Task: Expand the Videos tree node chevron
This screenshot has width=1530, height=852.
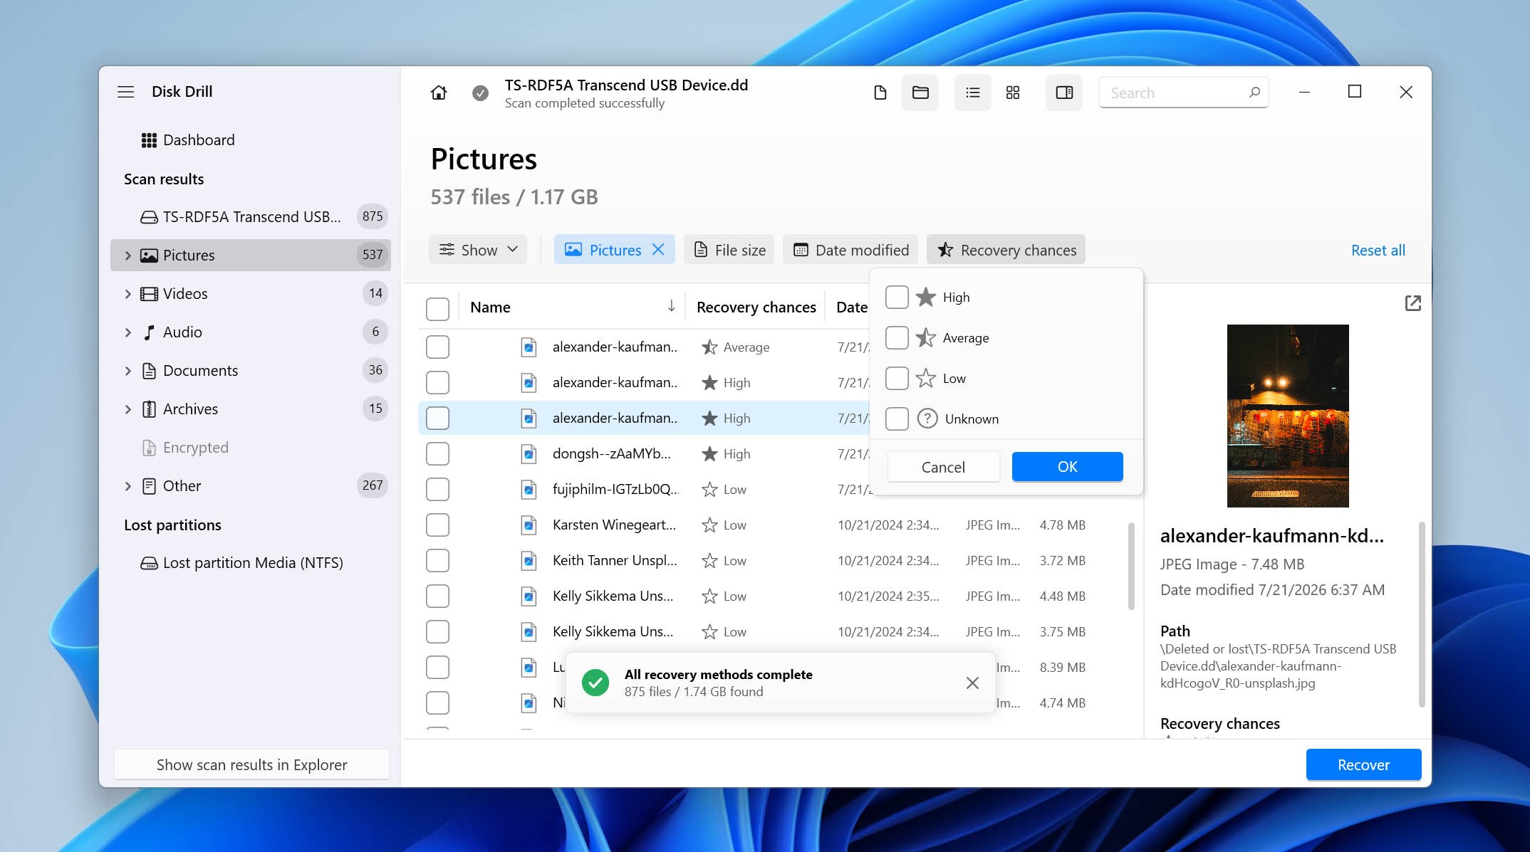Action: click(x=128, y=294)
